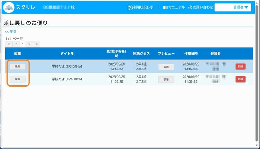Image resolution: width=260 pixels, height=149 pixels.
Task: Click the プレビュー column header
Action: (166, 54)
